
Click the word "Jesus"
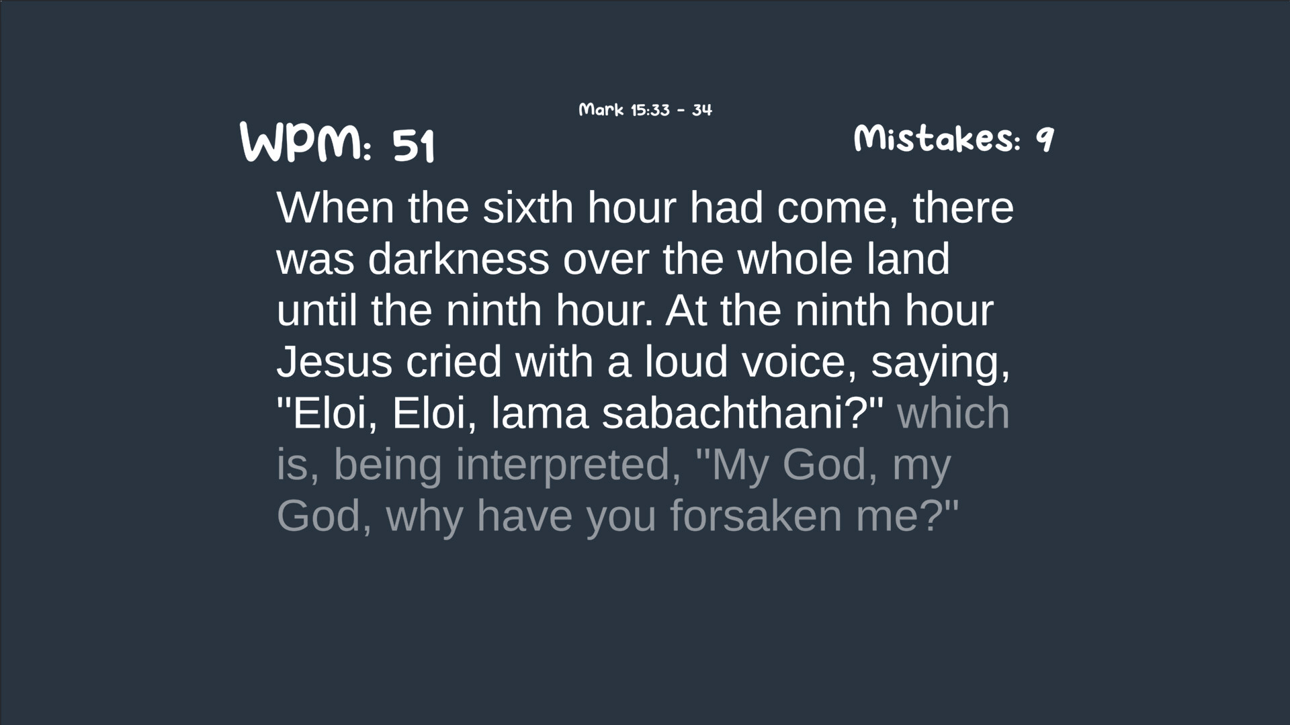(x=334, y=362)
